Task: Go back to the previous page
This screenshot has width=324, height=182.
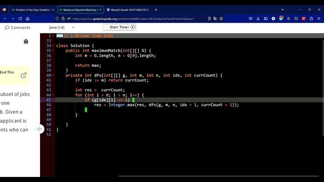Action: point(5,19)
